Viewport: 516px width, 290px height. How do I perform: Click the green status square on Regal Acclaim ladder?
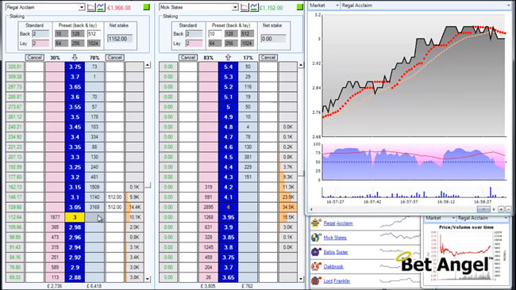click(x=146, y=7)
